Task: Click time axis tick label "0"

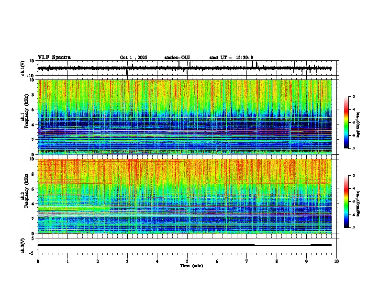Action: (38, 261)
